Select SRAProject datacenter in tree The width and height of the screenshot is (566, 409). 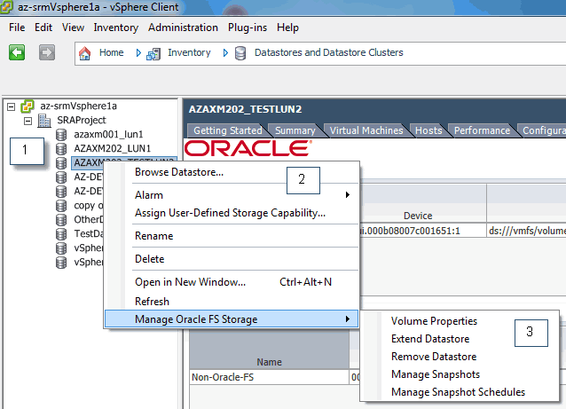point(82,120)
